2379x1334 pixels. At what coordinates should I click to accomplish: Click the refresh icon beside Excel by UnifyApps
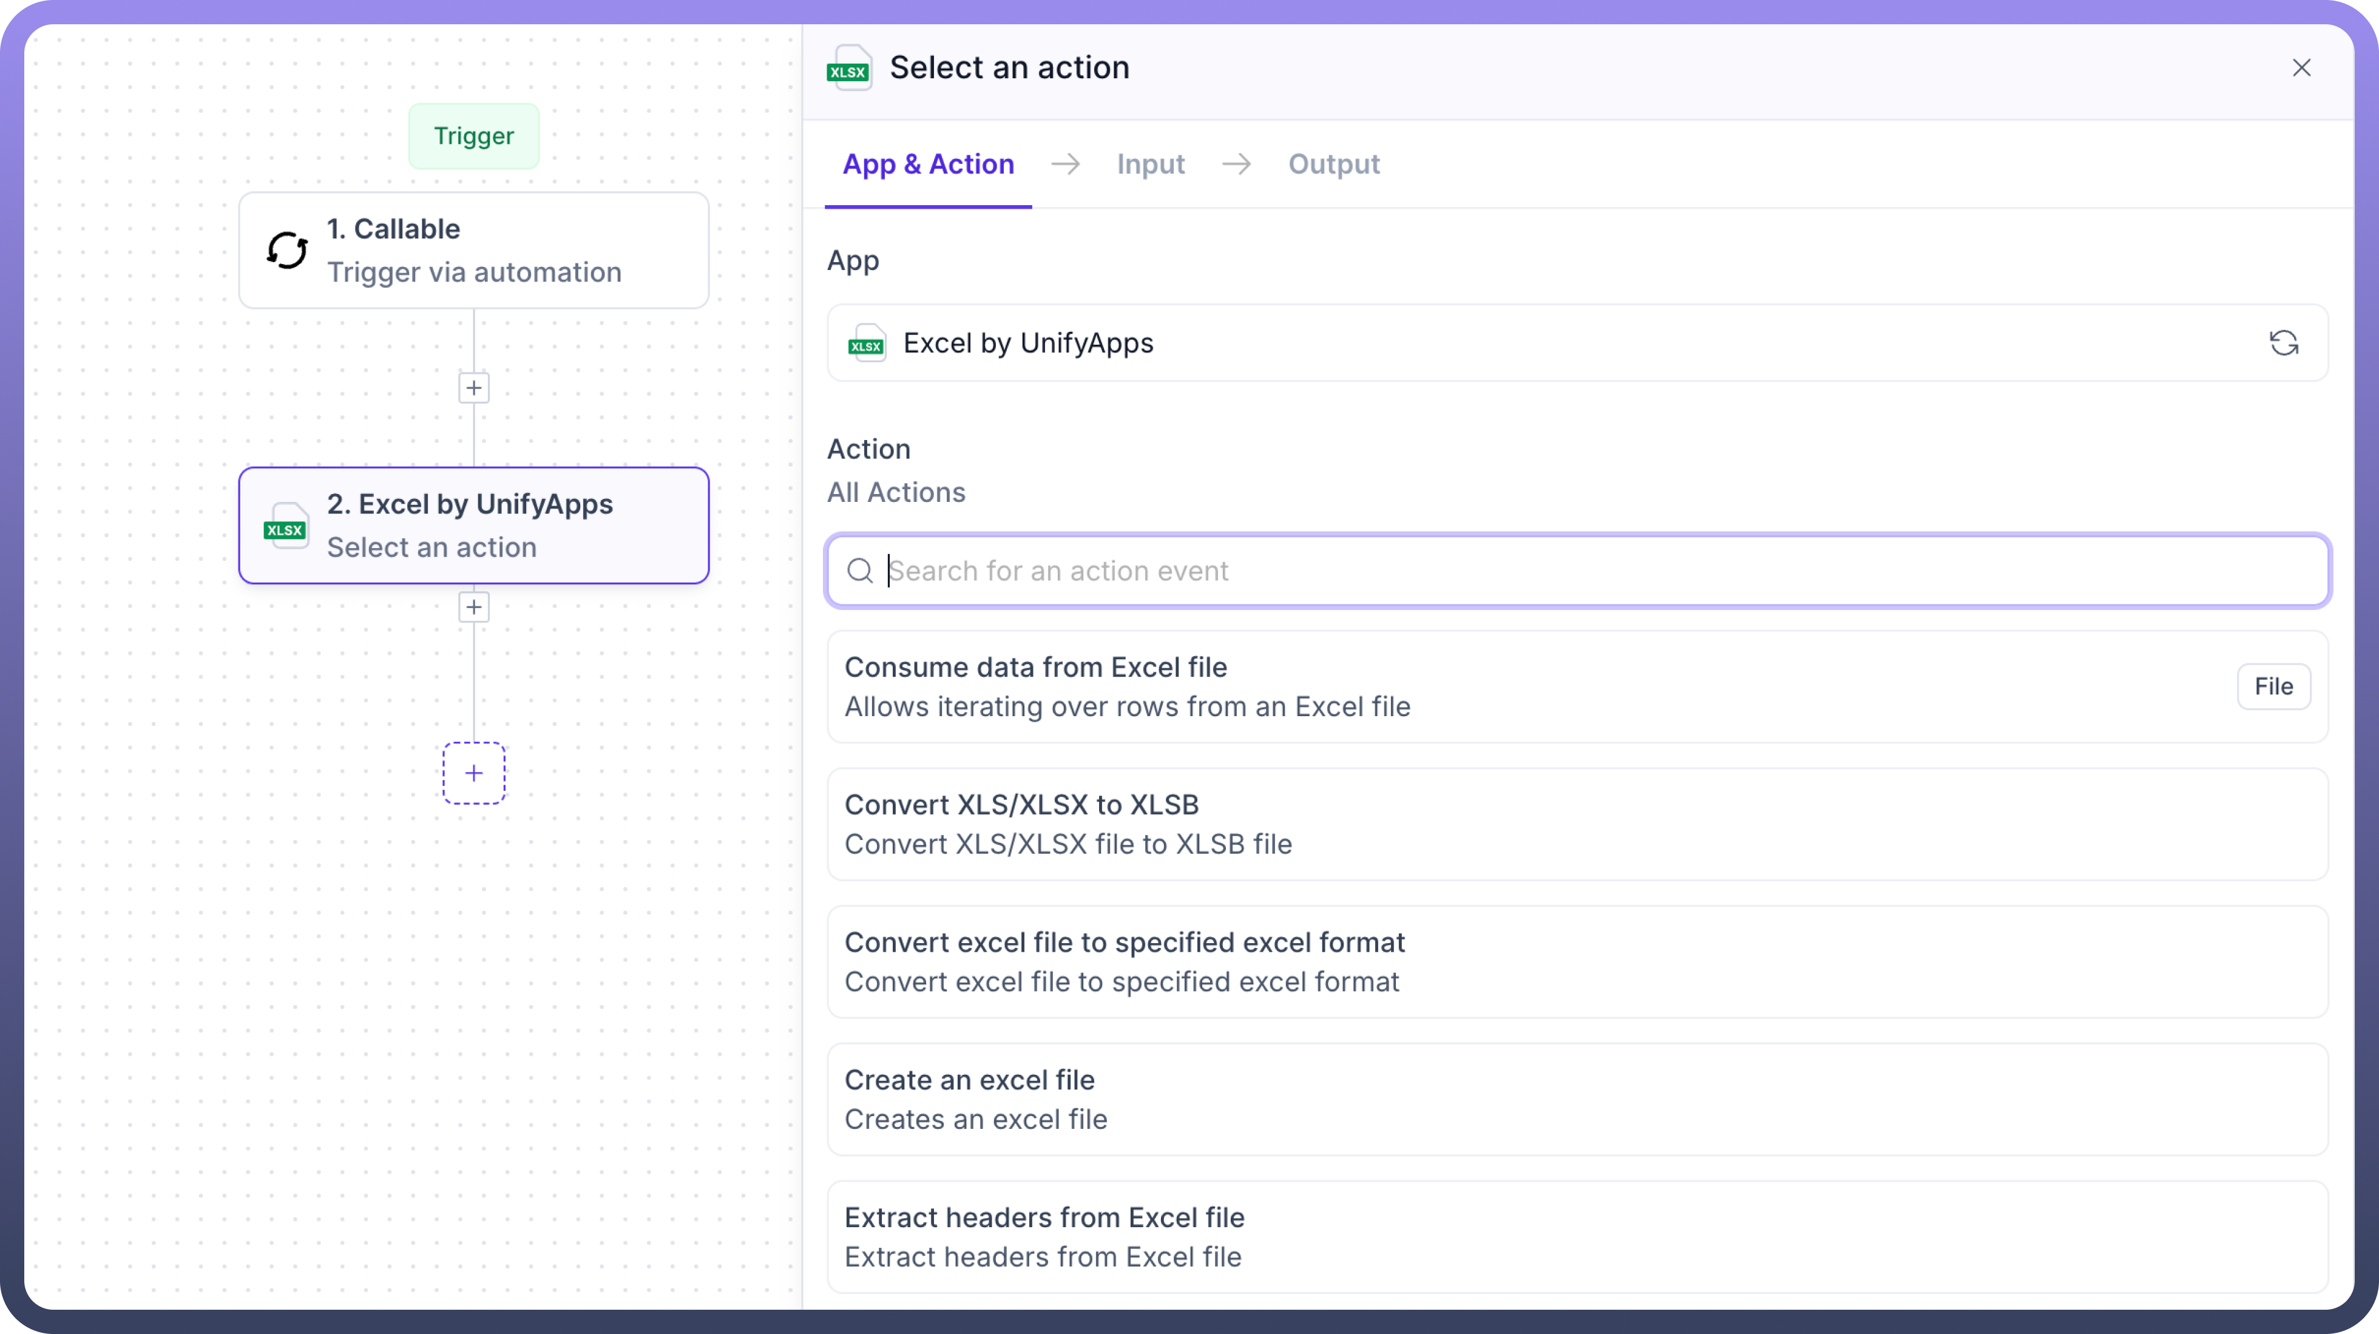(x=2283, y=343)
